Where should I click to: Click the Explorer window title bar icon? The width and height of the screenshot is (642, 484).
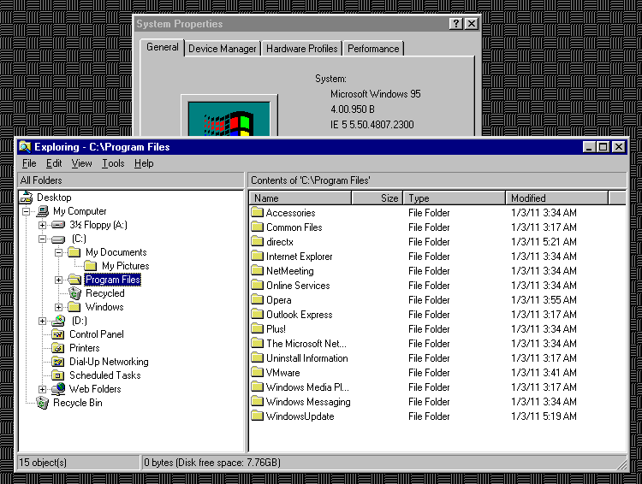[x=25, y=146]
